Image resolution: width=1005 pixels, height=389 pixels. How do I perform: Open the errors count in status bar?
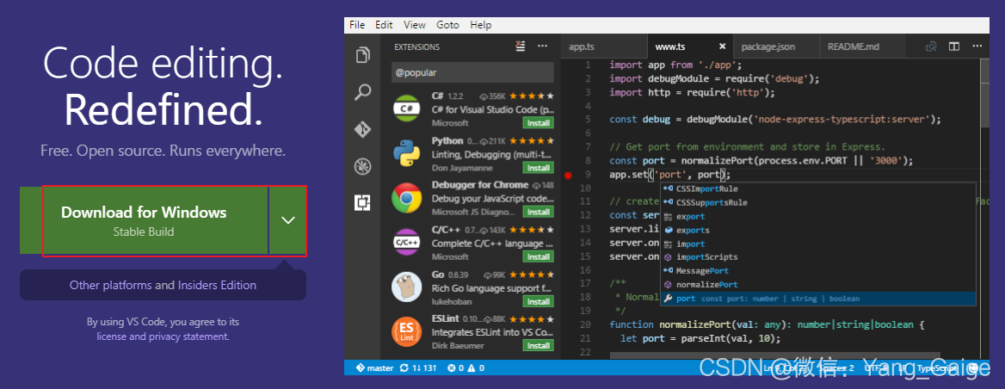[454, 367]
